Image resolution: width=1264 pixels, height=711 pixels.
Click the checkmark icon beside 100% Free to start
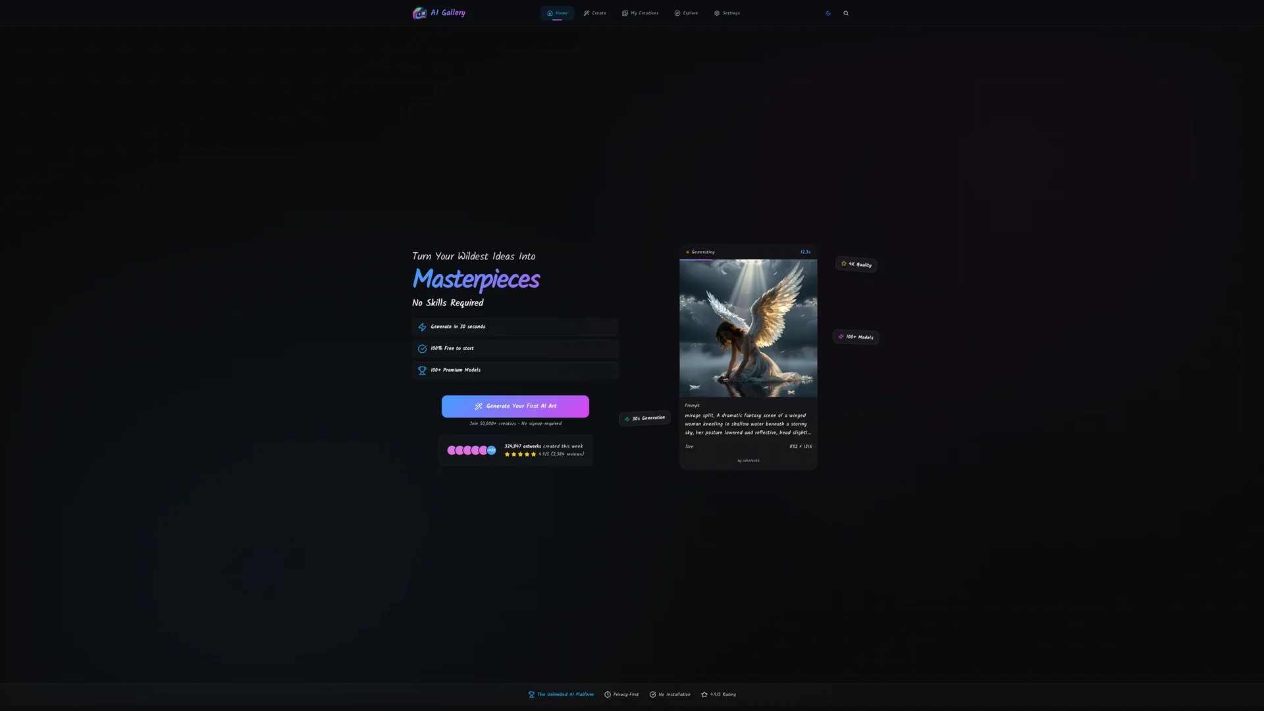422,349
